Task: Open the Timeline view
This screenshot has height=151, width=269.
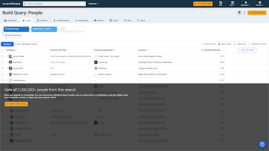Action: (x=240, y=44)
